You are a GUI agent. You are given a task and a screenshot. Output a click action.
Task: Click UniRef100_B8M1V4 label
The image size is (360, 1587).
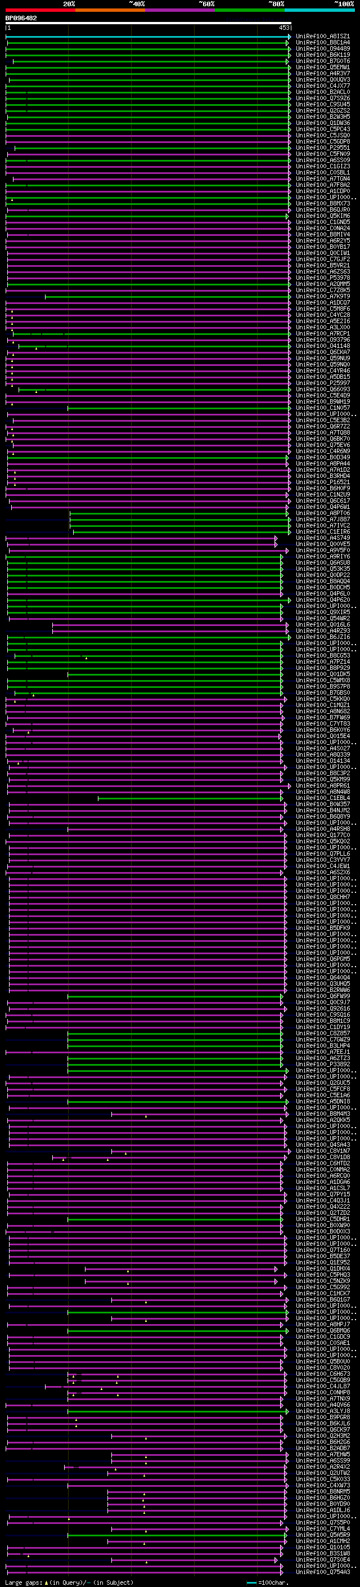(322, 234)
